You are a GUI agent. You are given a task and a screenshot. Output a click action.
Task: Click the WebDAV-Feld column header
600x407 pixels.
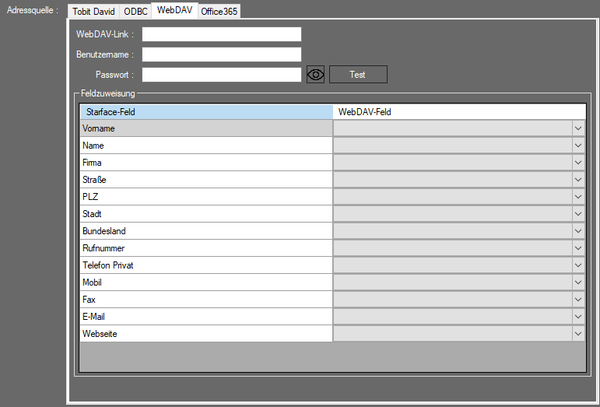pos(458,112)
